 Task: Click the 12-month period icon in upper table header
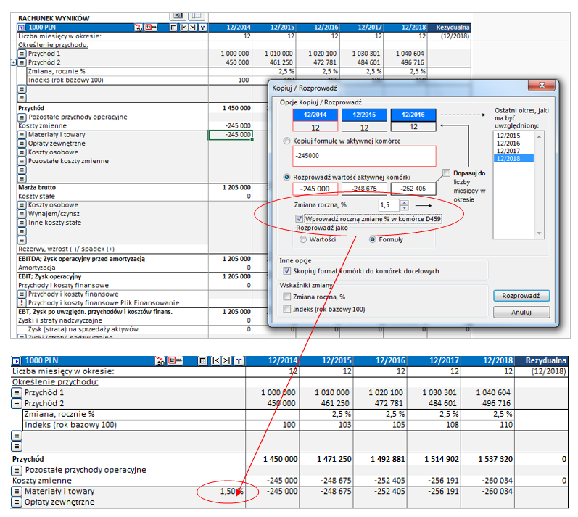click(151, 27)
